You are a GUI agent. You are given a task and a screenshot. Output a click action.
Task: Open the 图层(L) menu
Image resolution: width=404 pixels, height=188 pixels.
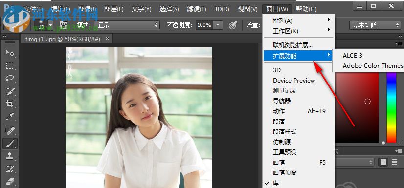113,9
